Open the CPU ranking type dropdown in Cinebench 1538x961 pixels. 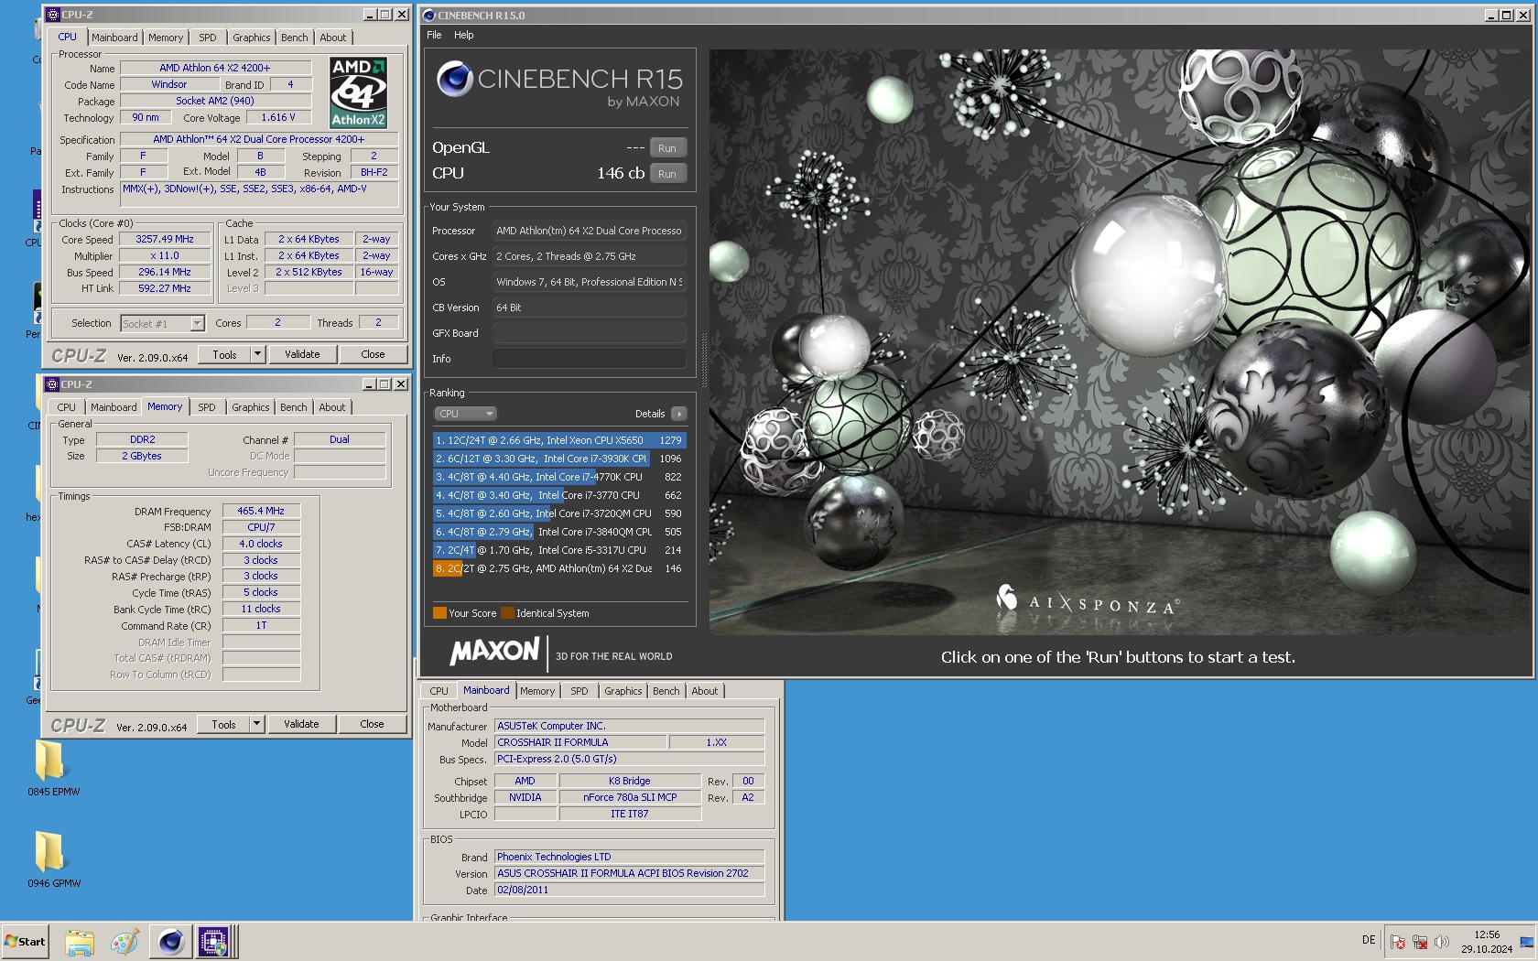(465, 414)
